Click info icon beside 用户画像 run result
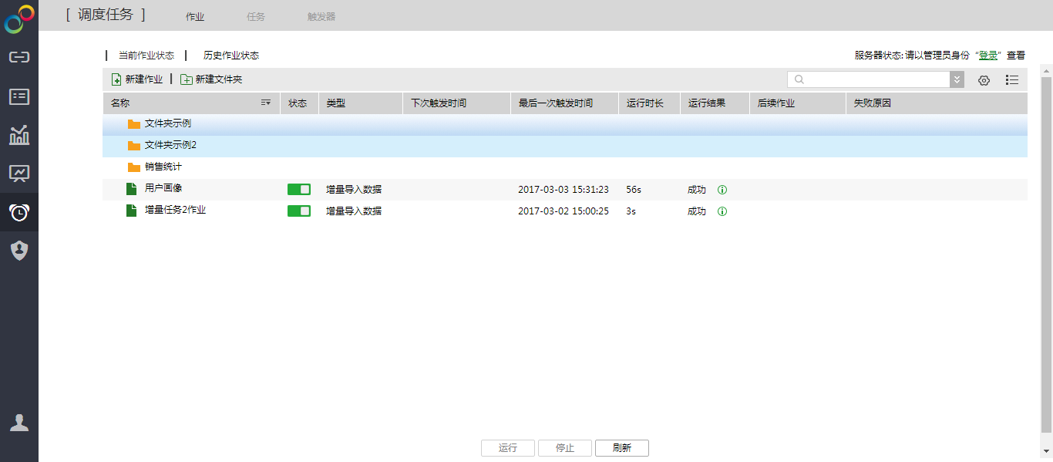Screen dimensions: 1053x462 722,190
